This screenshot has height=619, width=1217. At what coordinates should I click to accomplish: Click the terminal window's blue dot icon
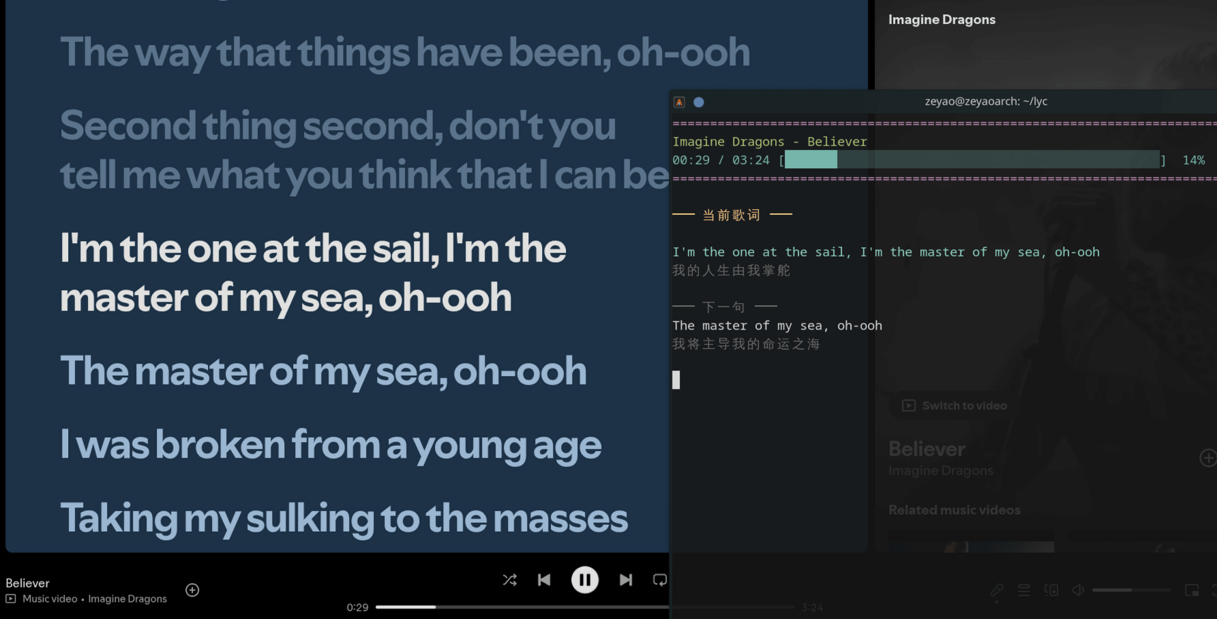point(699,102)
